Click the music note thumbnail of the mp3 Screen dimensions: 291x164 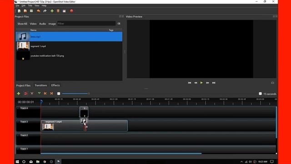point(23,36)
